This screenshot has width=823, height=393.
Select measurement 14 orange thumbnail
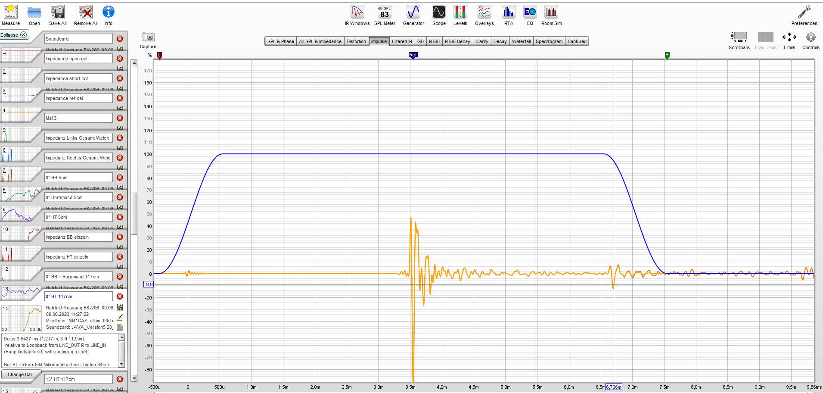(21, 318)
